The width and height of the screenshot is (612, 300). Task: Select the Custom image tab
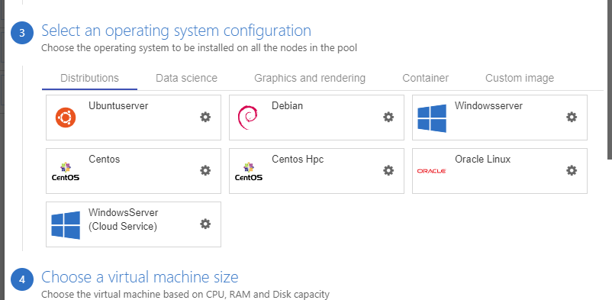coord(520,78)
